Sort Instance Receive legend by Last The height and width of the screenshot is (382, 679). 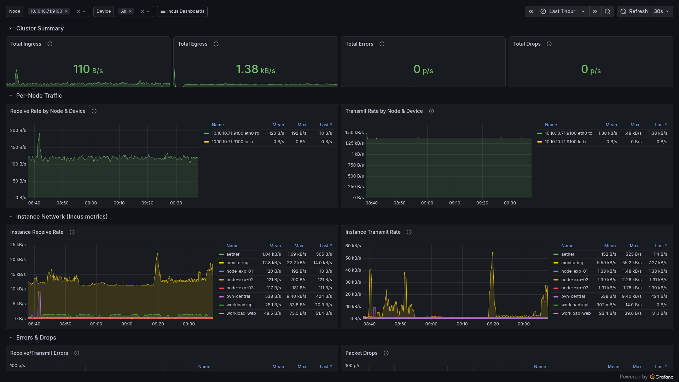pyautogui.click(x=325, y=246)
